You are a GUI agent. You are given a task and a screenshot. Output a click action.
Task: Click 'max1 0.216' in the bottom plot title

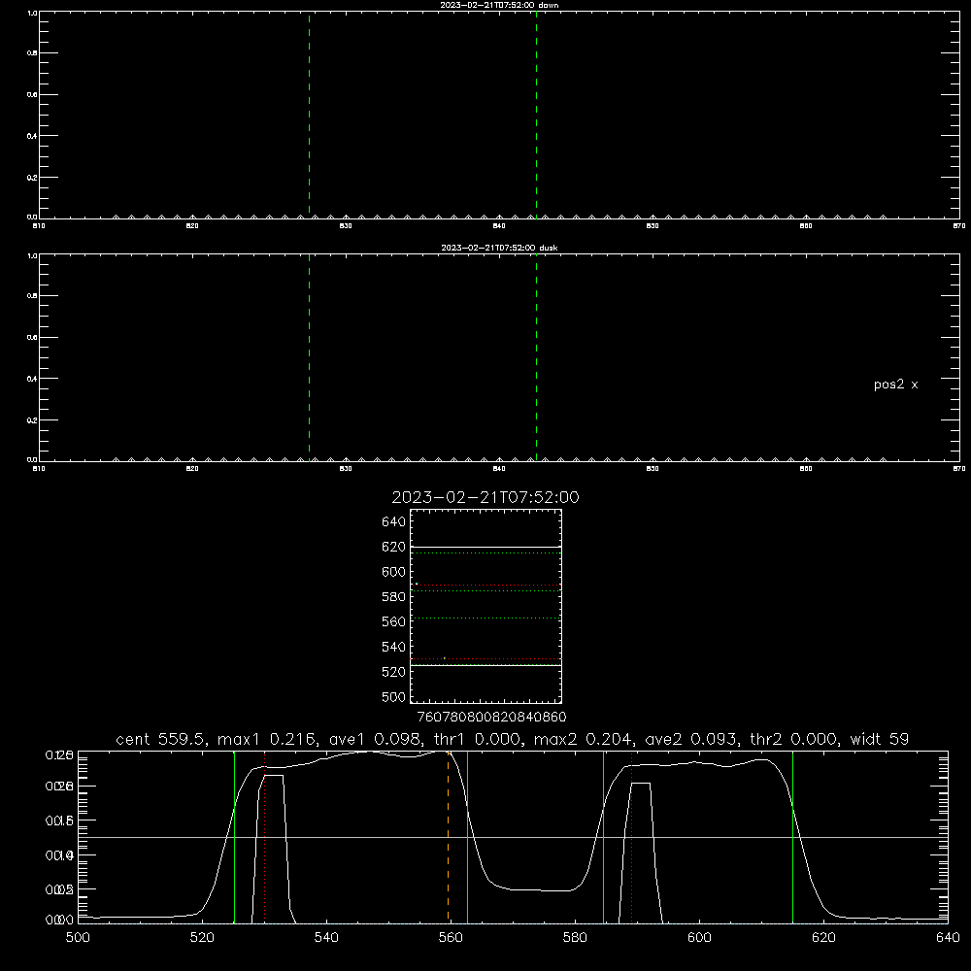(268, 739)
